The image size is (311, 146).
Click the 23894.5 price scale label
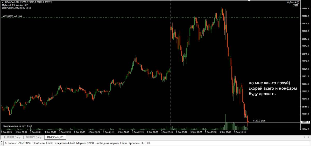click(x=305, y=9)
